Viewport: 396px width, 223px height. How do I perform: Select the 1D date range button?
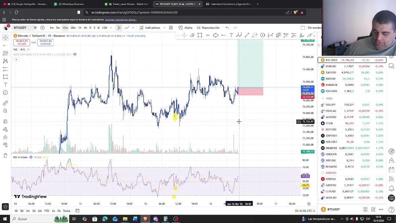coord(16,211)
